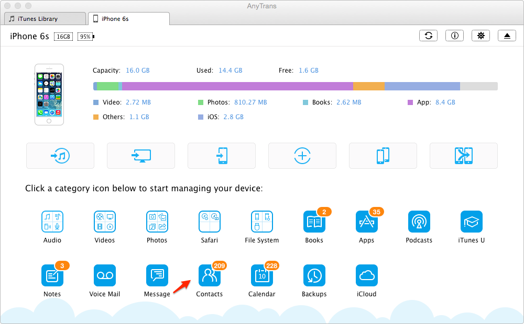This screenshot has width=524, height=324.
Task: Click the Others legend color swatch
Action: click(96, 117)
